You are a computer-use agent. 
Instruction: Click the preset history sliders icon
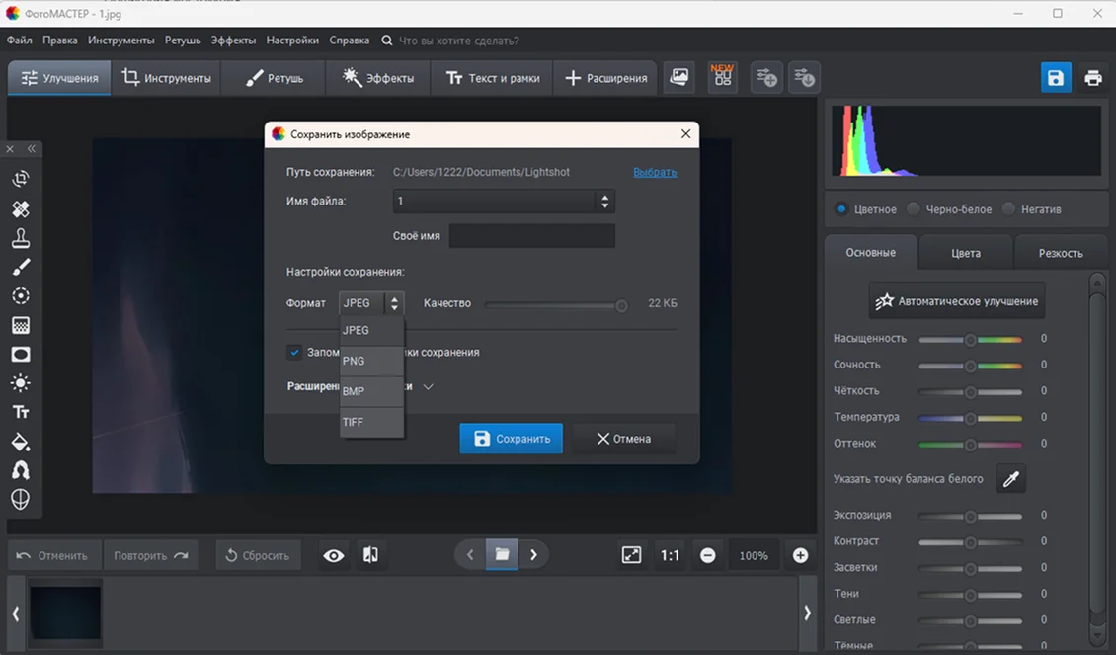[x=804, y=77]
